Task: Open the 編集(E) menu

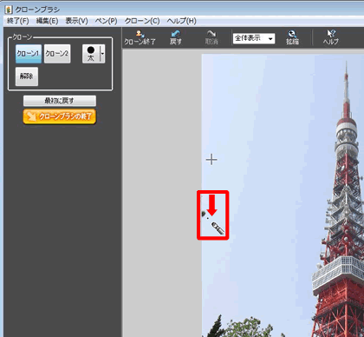Action: pyautogui.click(x=48, y=21)
